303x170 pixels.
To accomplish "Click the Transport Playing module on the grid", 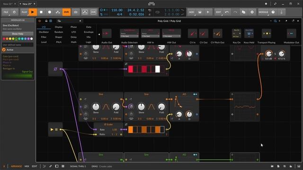I will [x=55, y=129].
